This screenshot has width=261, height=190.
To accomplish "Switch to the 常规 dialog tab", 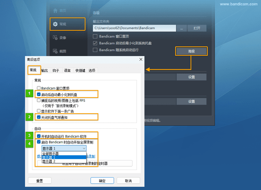I will click(34, 70).
